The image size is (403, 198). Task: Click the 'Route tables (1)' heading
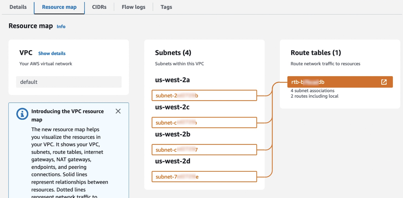coord(316,53)
